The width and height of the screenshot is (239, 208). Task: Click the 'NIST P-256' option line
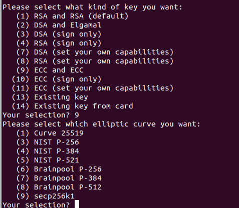click(x=48, y=142)
